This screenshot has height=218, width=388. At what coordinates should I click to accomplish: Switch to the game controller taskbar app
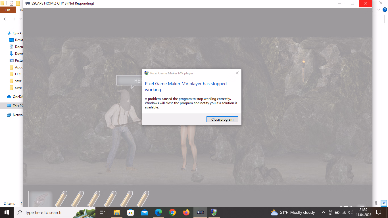point(200,212)
